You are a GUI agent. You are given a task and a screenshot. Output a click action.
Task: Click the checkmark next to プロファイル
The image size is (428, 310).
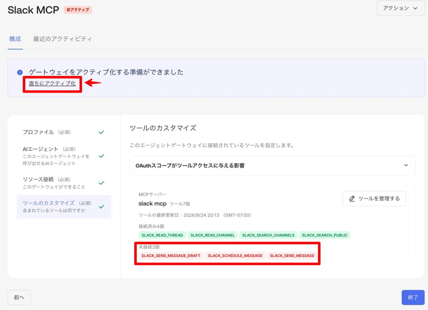[101, 132]
